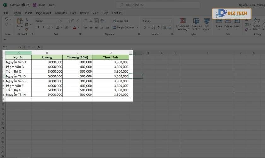Image resolution: width=265 pixels, height=158 pixels.
Task: Apply percent style to the cell
Action: [153, 27]
